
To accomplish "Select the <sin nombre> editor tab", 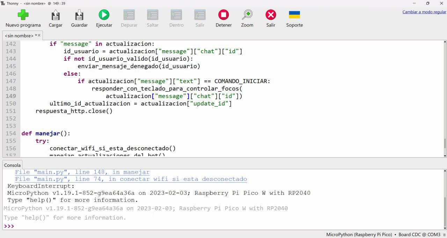I will 19,36.
